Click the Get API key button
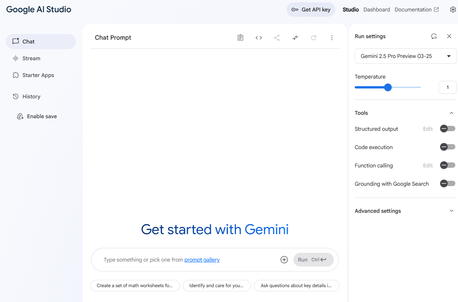Viewport: 458px width, 302px height. [311, 10]
